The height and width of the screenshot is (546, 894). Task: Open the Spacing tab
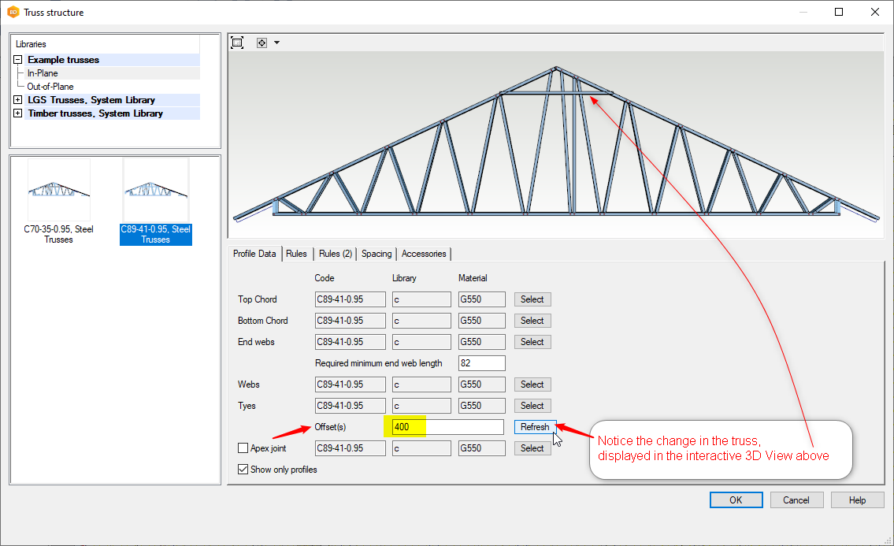tap(377, 254)
